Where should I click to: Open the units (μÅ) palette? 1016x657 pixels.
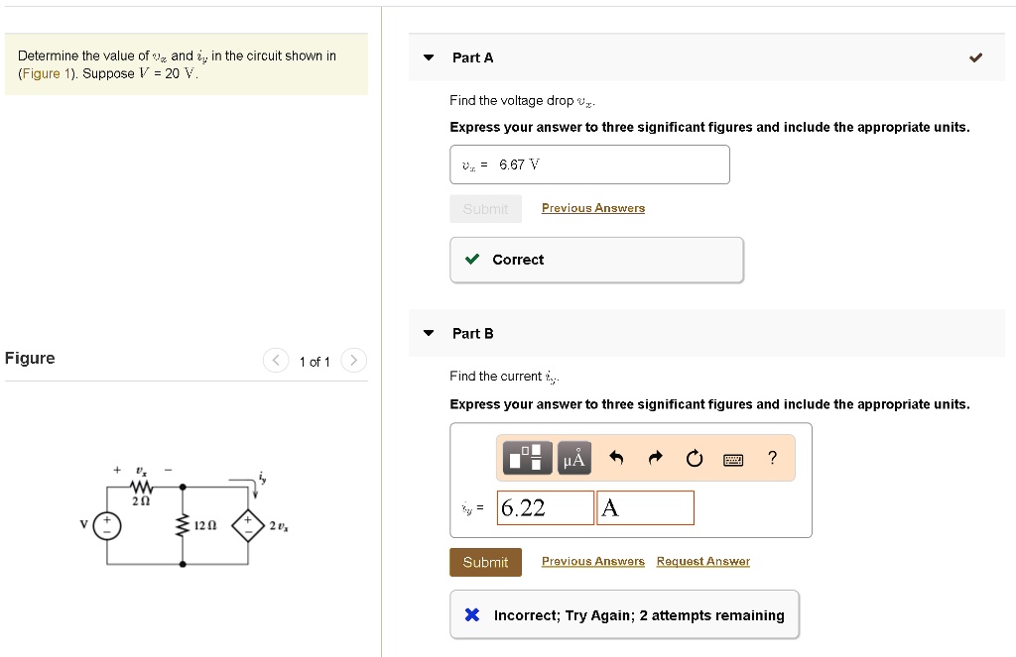click(573, 458)
